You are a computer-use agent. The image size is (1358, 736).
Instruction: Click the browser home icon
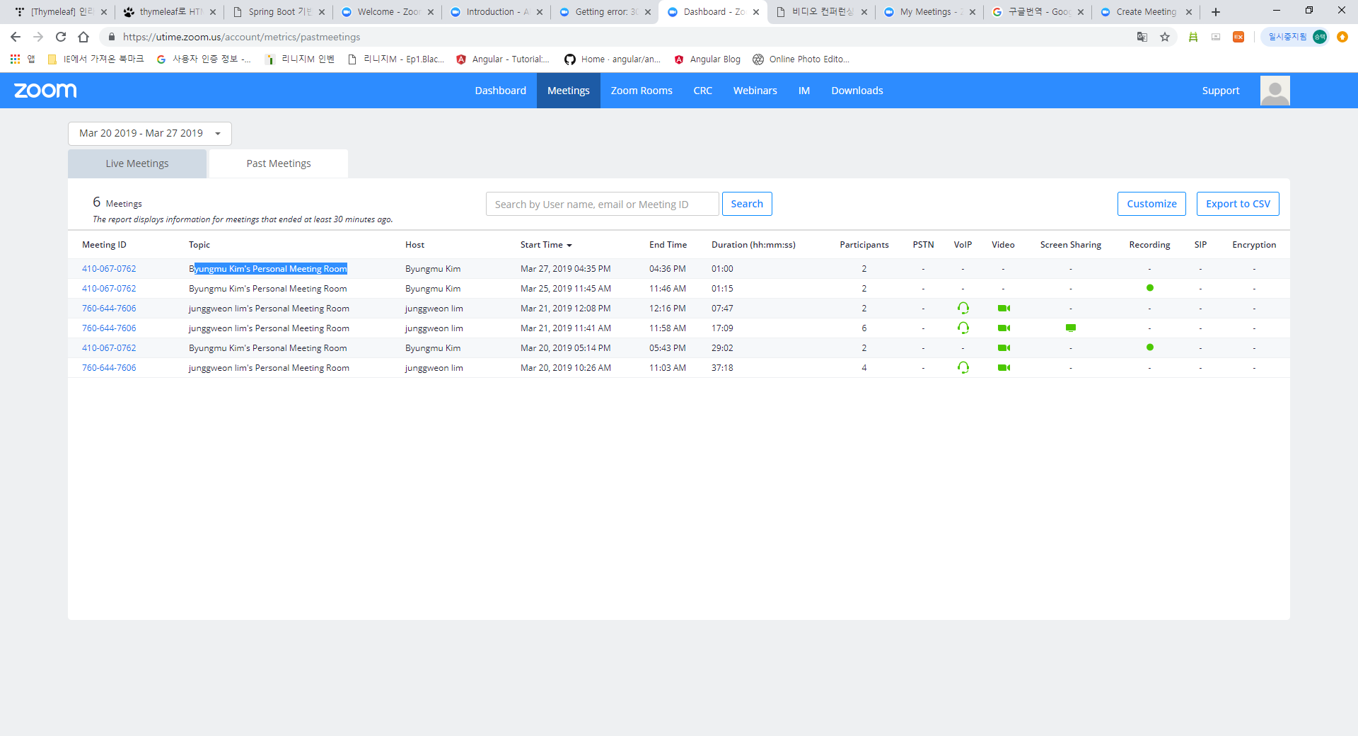click(x=83, y=37)
